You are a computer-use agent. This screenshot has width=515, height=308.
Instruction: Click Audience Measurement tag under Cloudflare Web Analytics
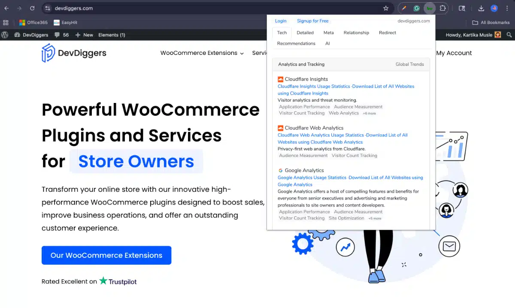(303, 156)
